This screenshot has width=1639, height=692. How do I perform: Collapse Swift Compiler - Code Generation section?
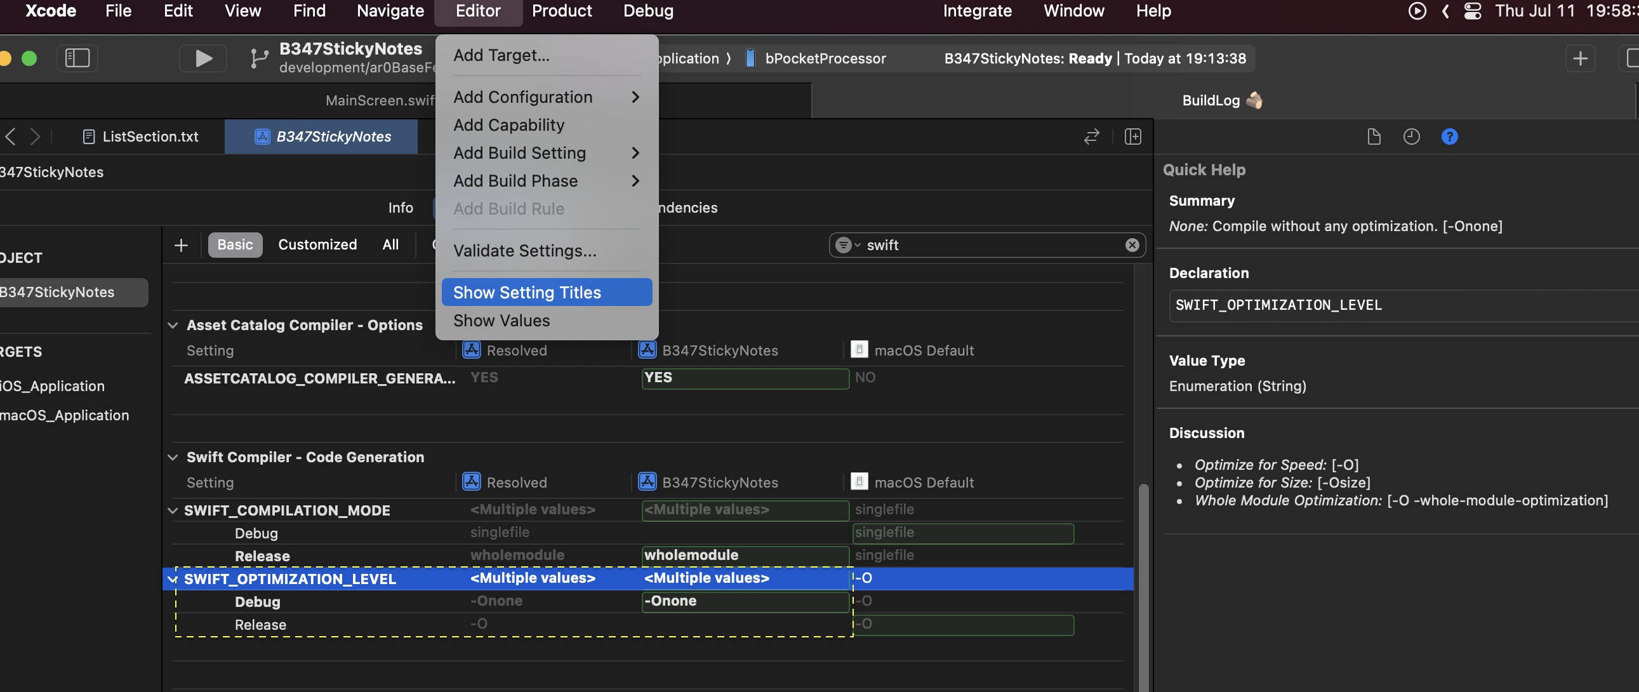pyautogui.click(x=173, y=457)
